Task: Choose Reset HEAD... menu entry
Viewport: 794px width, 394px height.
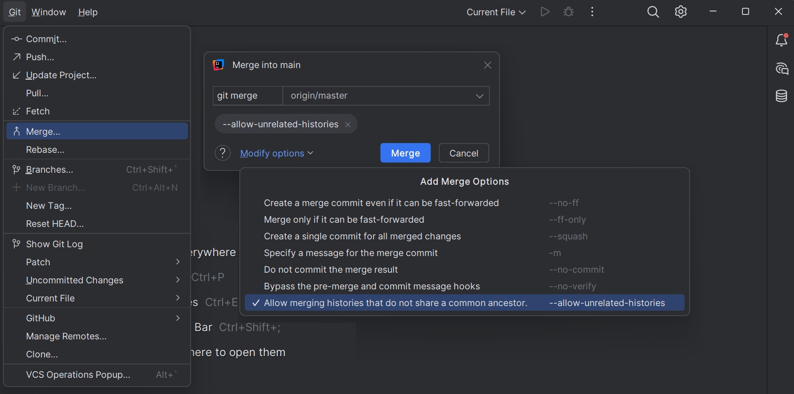Action: 97,224
